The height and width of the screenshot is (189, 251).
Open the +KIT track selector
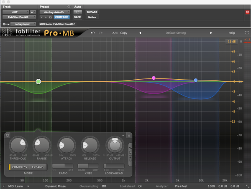[16, 12]
